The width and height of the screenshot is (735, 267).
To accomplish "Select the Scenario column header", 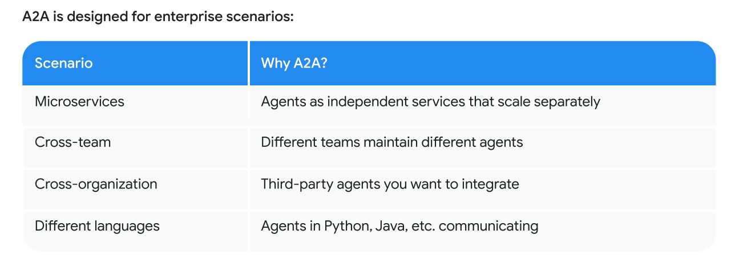I will coord(63,63).
